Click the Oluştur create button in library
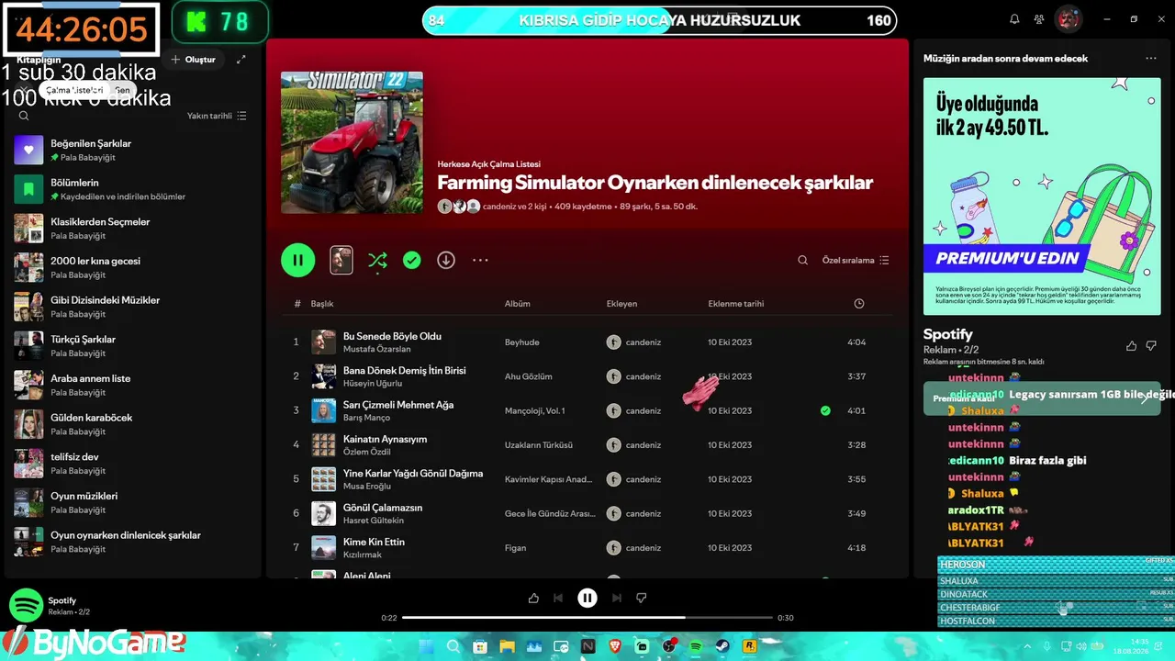The height and width of the screenshot is (661, 1175). [194, 60]
